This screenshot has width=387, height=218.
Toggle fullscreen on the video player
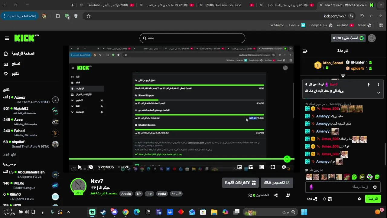(x=273, y=167)
